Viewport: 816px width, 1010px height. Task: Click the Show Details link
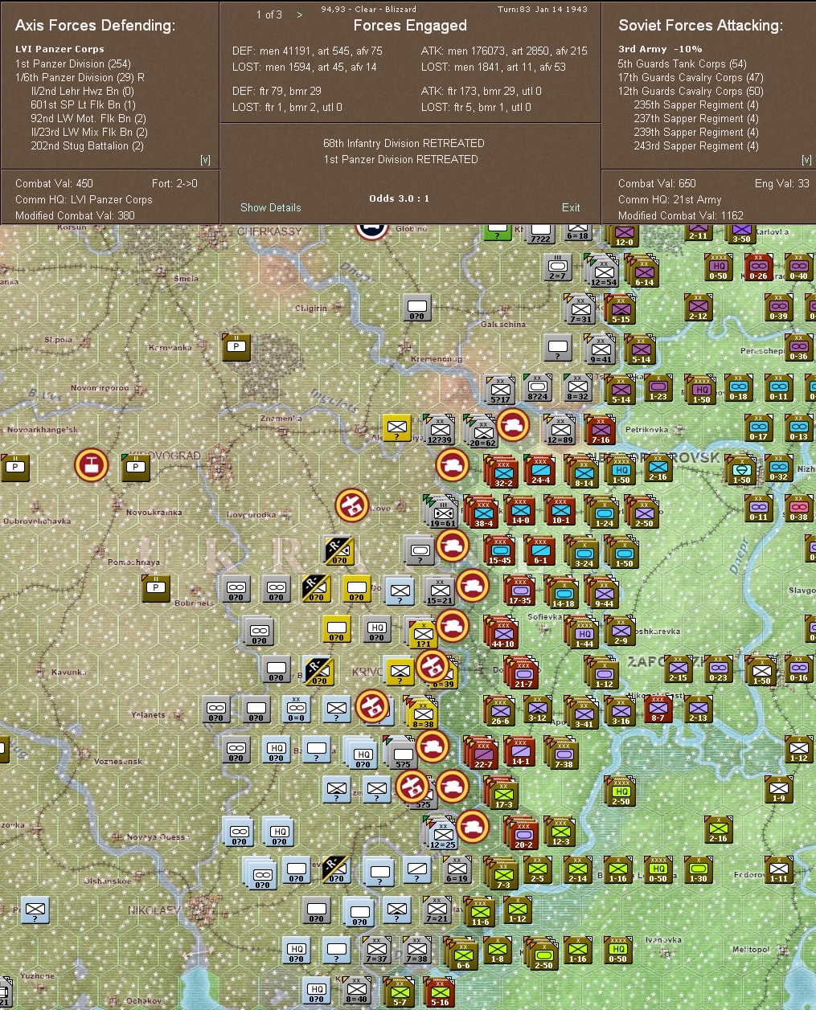270,207
